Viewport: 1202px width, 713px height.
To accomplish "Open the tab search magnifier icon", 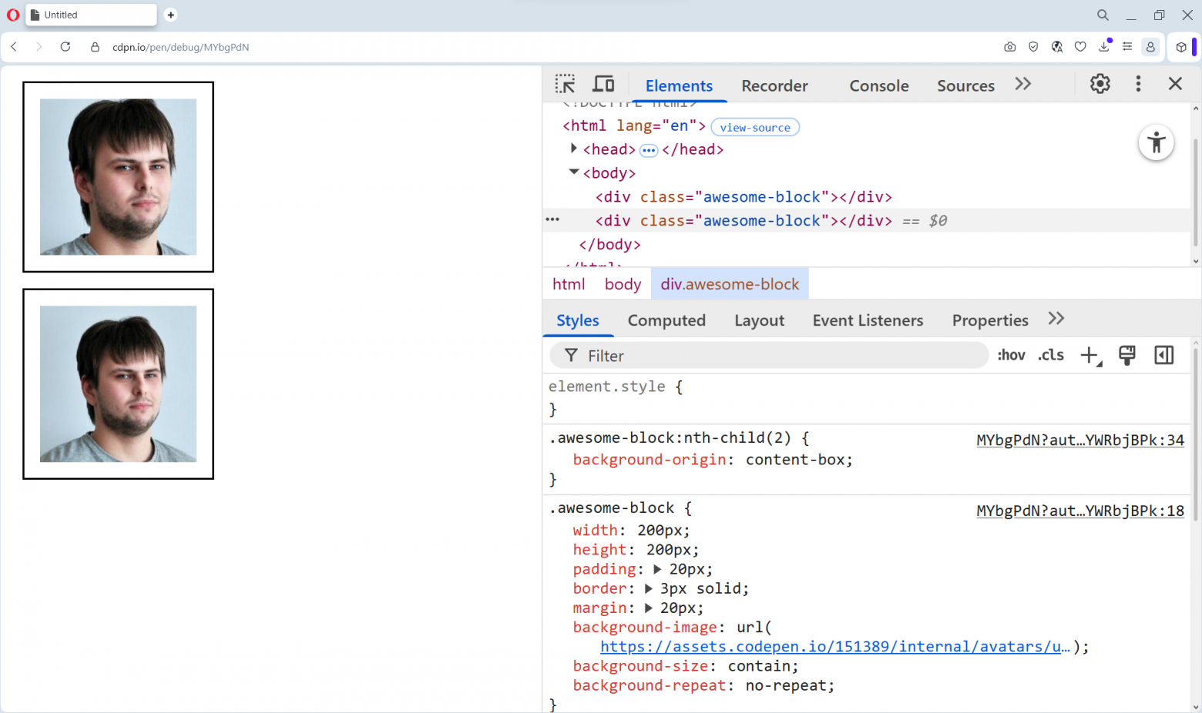I will (x=1103, y=15).
